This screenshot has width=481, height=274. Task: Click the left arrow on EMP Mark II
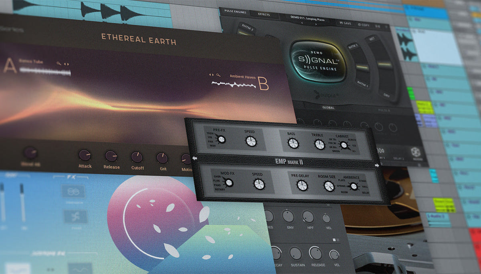click(x=195, y=159)
